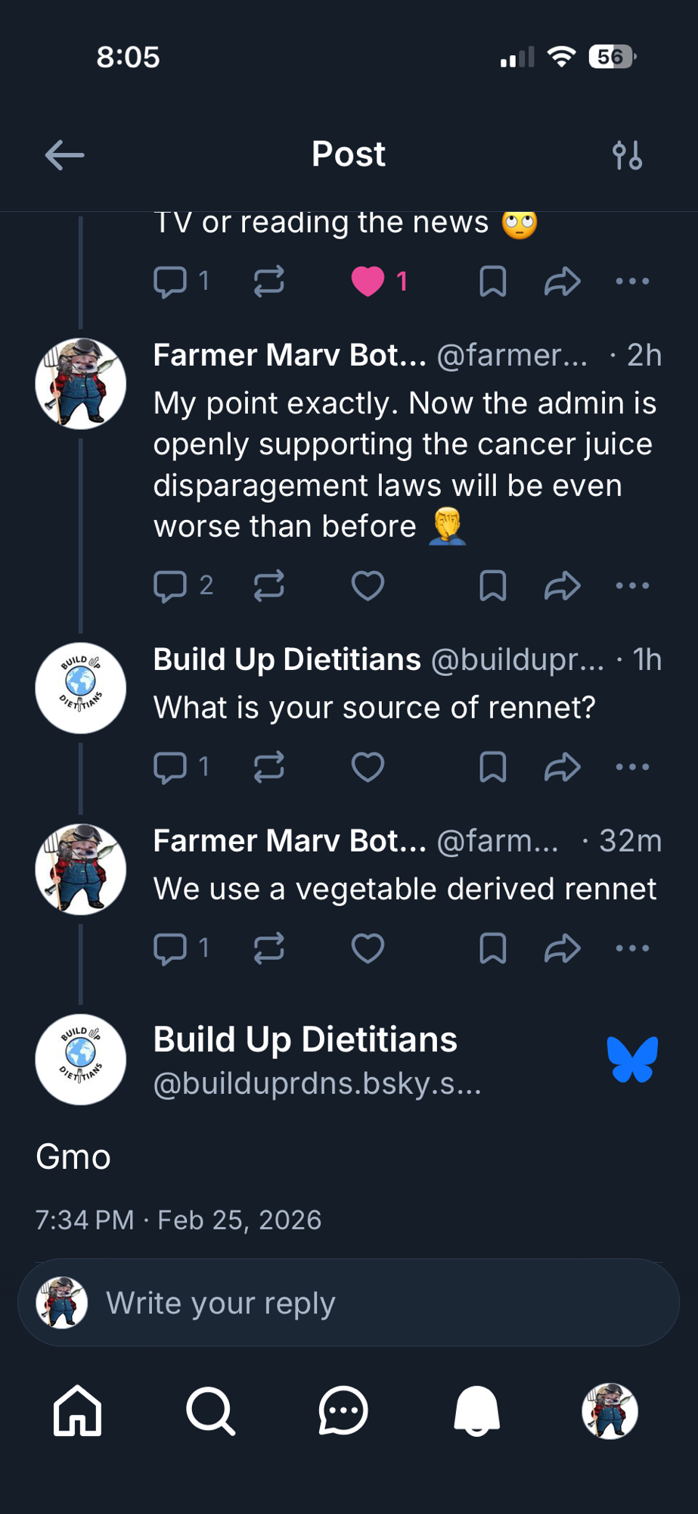Unlike the post with pink heart
This screenshot has width=698, height=1514.
coord(368,282)
